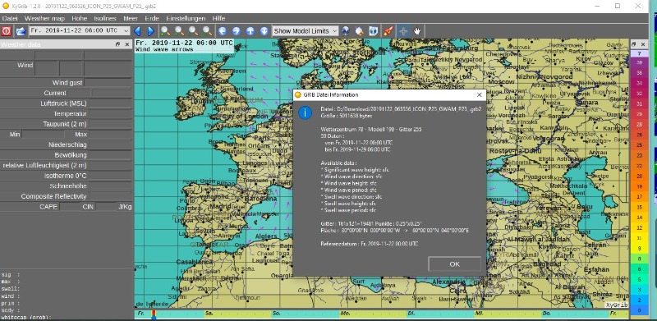Close GRIB Datei Information dialog with X
657x321 pixels.
pyautogui.click(x=480, y=94)
